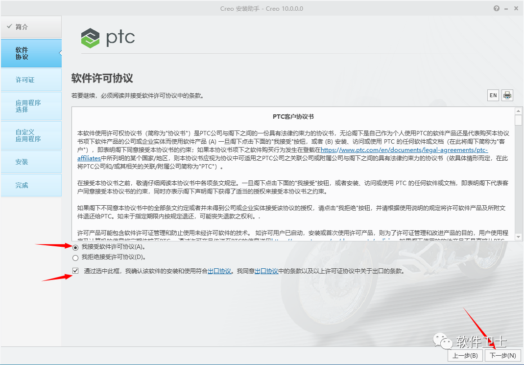Viewport: 524px width, 365px height.
Task: Select the 软件协议 sidebar step
Action: 31,53
